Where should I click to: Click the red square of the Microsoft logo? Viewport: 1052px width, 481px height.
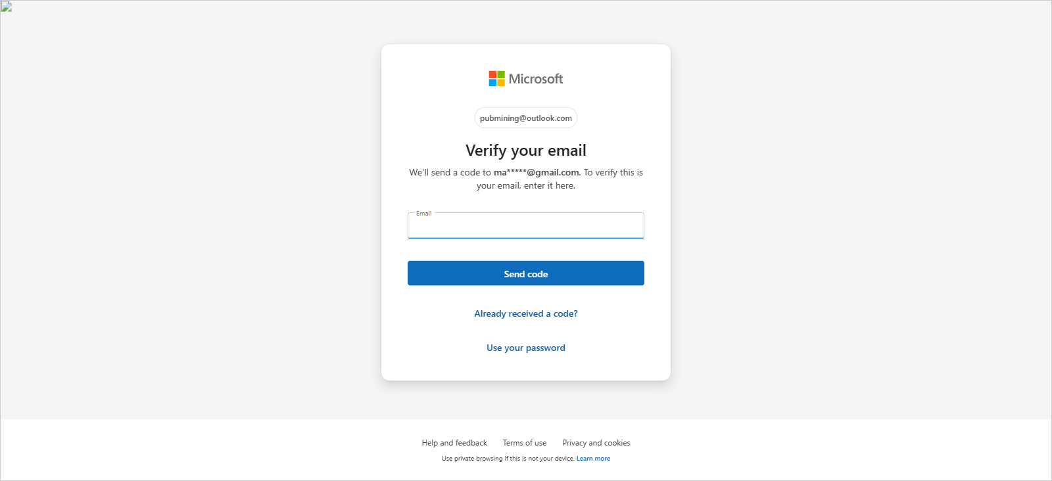pos(492,75)
